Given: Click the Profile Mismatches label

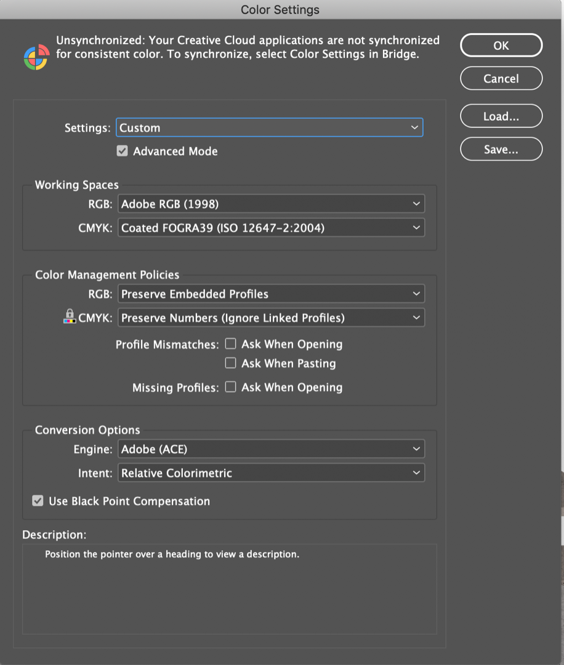Looking at the screenshot, I should [167, 344].
